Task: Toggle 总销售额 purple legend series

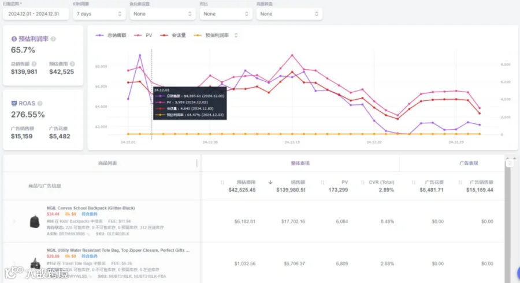Action: click(x=111, y=35)
